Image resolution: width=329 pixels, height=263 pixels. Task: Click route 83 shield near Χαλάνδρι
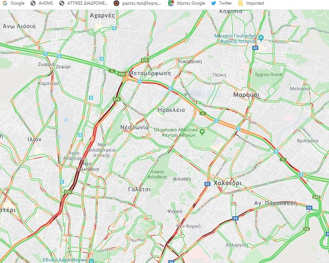click(x=207, y=184)
